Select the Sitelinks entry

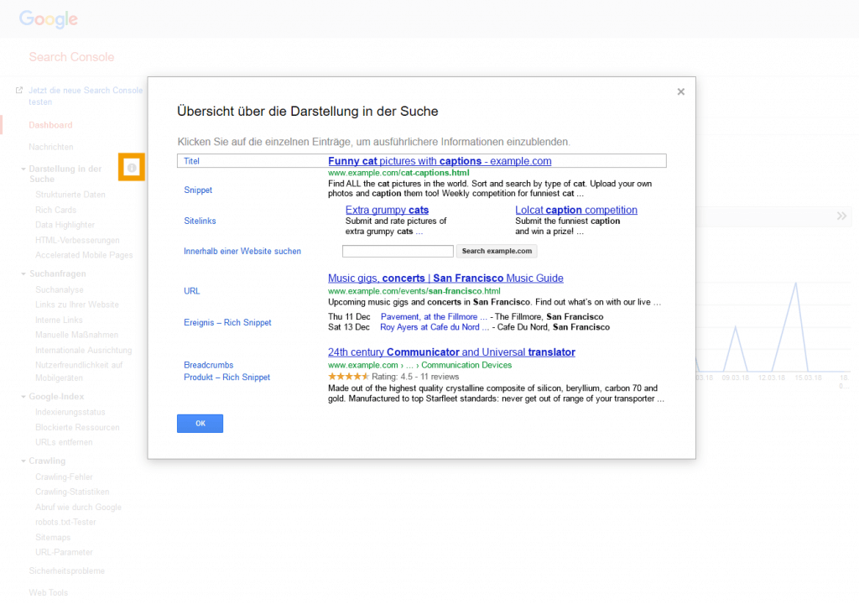pos(200,221)
